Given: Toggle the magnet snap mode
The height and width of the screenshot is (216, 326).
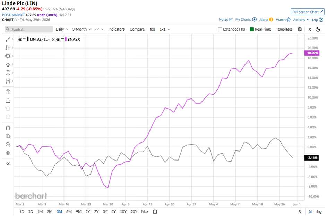Looking at the screenshot, I should point(8,92).
